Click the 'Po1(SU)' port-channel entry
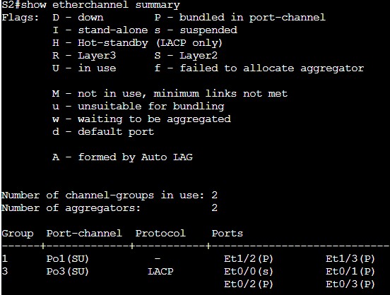390x295 pixels. click(x=68, y=259)
